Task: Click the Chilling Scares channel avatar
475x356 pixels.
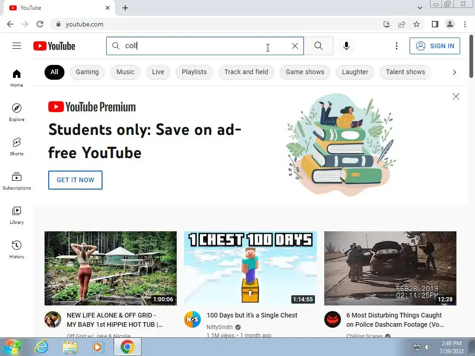Action: pos(332,319)
